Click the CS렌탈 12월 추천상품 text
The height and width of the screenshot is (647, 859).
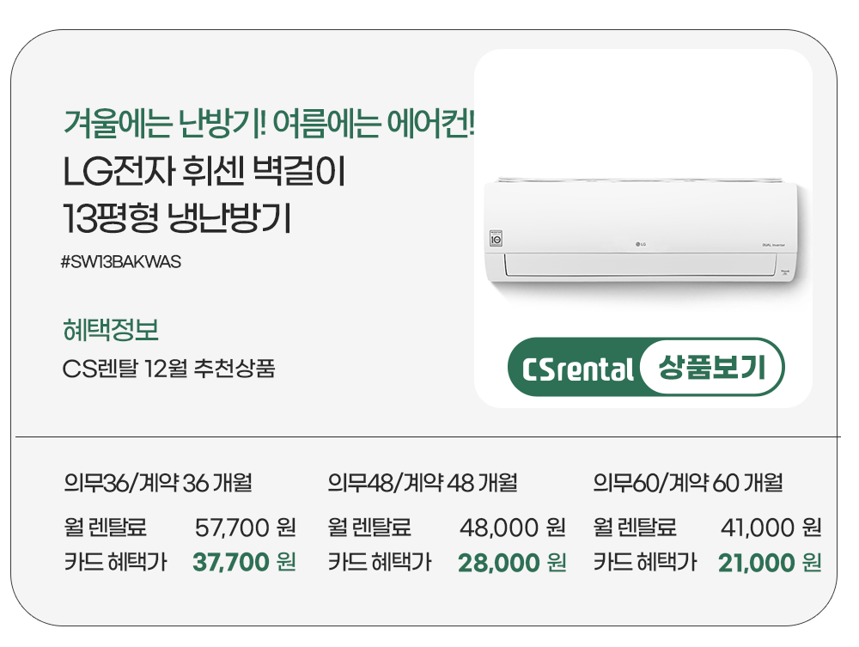click(169, 370)
